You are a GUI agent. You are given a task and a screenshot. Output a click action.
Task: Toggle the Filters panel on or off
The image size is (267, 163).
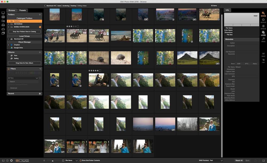(x=9, y=69)
